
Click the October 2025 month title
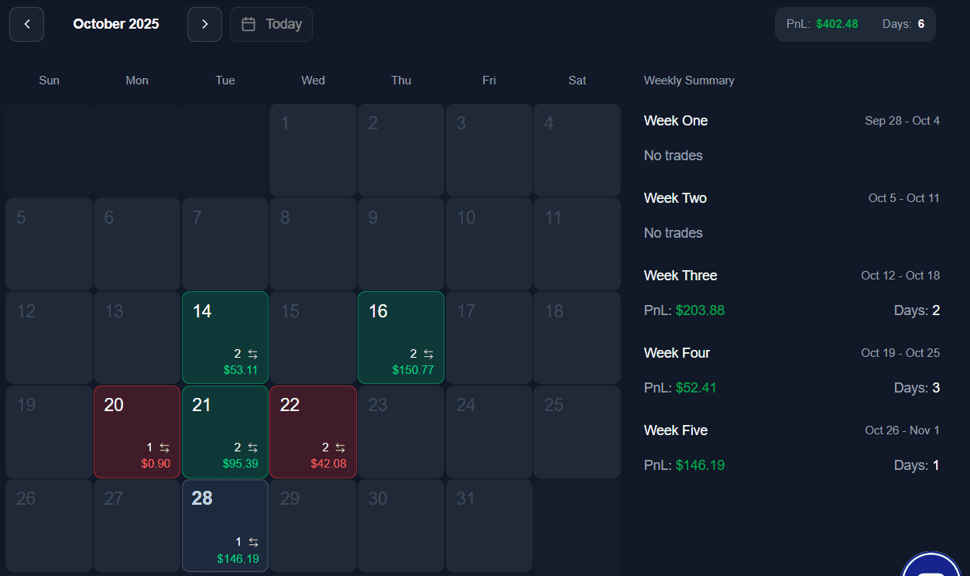click(116, 24)
